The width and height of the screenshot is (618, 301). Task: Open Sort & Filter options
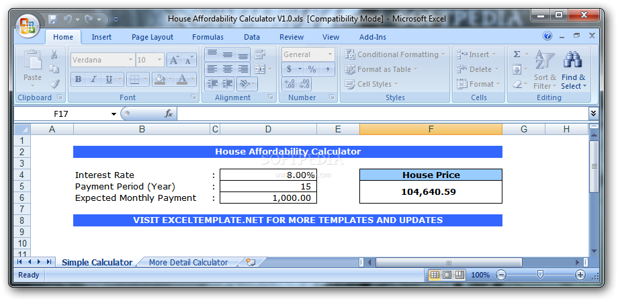[545, 70]
